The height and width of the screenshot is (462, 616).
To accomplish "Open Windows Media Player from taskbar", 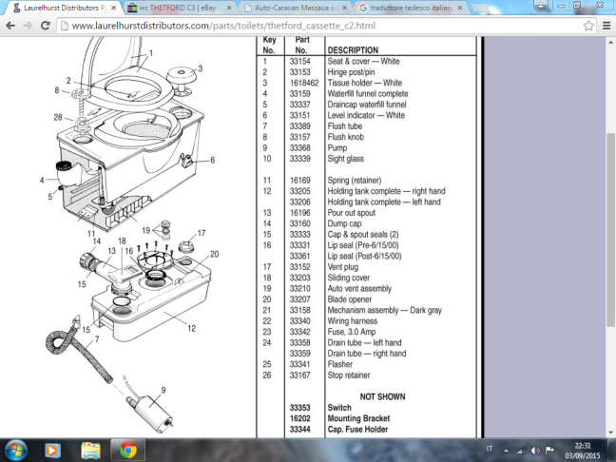I will (x=54, y=449).
